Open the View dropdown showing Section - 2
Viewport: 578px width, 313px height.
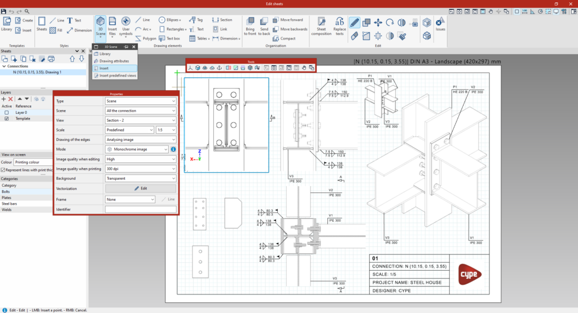141,121
